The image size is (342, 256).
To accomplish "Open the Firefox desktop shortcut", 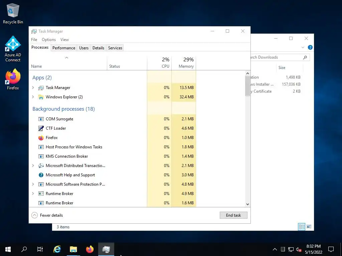I will point(13,79).
